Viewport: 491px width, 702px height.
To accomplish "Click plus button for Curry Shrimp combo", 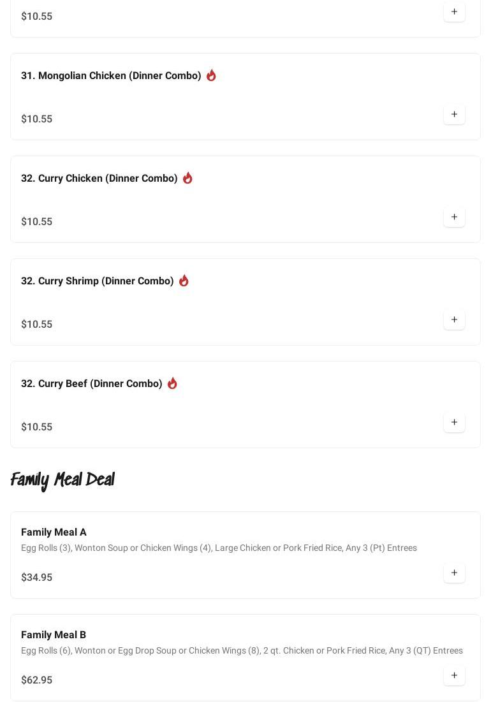I will [x=454, y=320].
